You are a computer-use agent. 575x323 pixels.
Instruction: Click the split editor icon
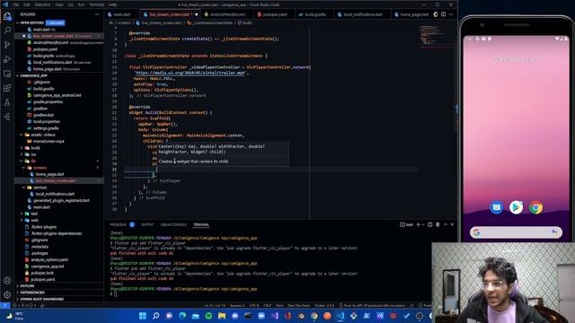(x=443, y=14)
